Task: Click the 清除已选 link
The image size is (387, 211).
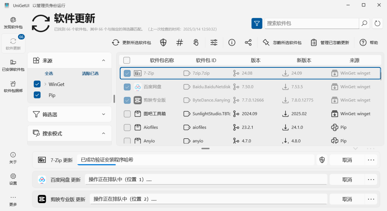Action: coord(90,73)
